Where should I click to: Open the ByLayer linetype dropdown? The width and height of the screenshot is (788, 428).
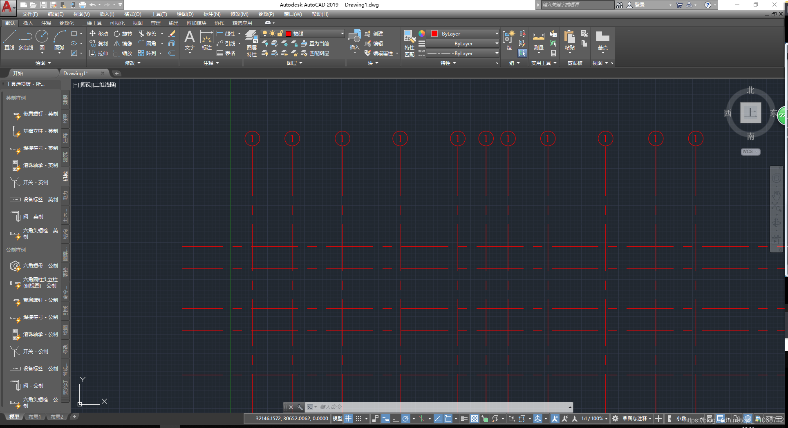click(x=497, y=53)
